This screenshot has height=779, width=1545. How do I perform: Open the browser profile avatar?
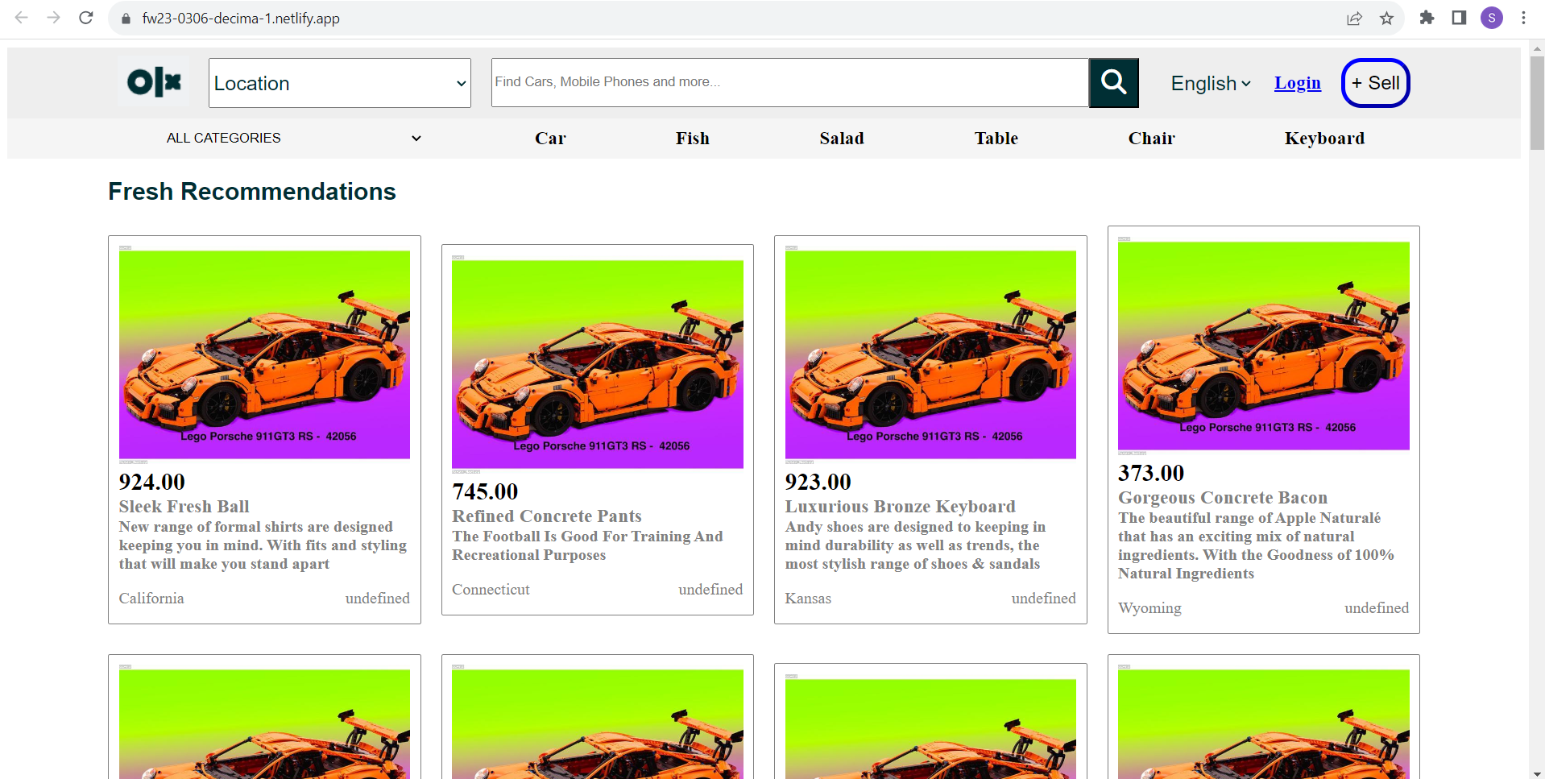(1491, 18)
